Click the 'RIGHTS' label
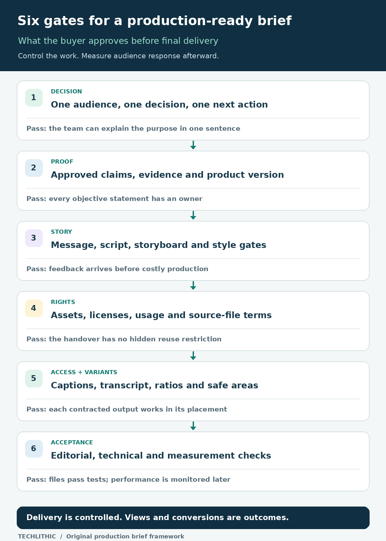386x541 pixels. (x=63, y=302)
